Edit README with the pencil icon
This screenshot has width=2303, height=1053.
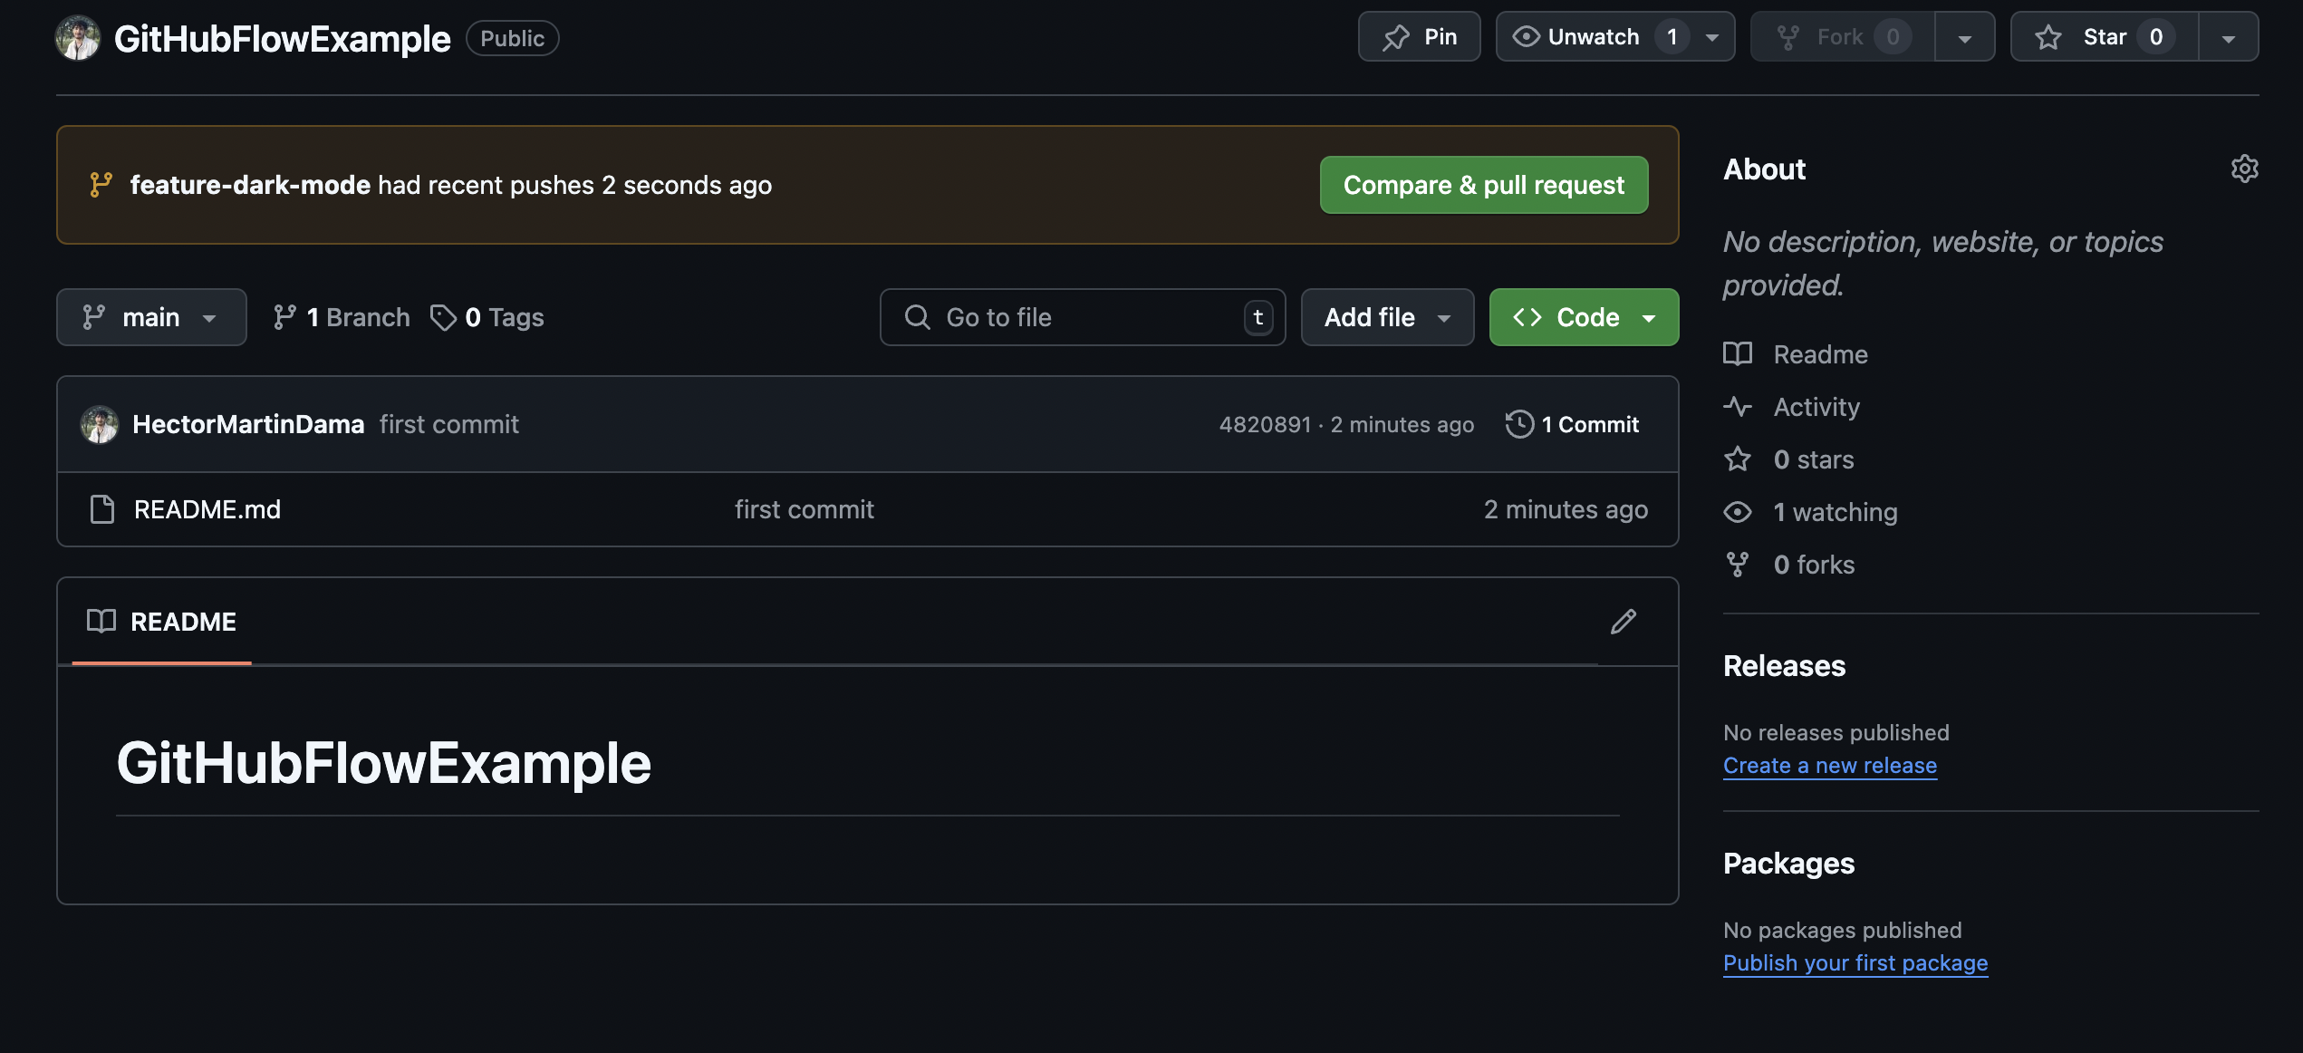click(1624, 622)
